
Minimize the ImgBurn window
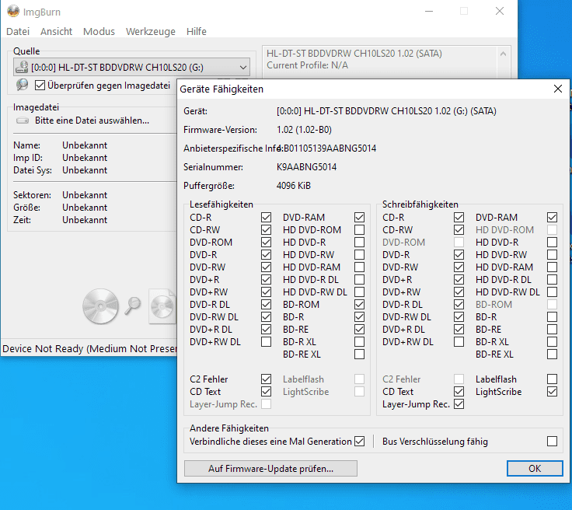[429, 12]
